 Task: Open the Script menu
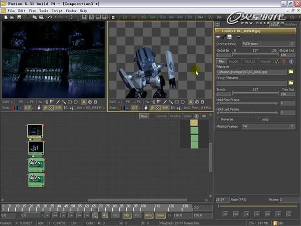57,11
